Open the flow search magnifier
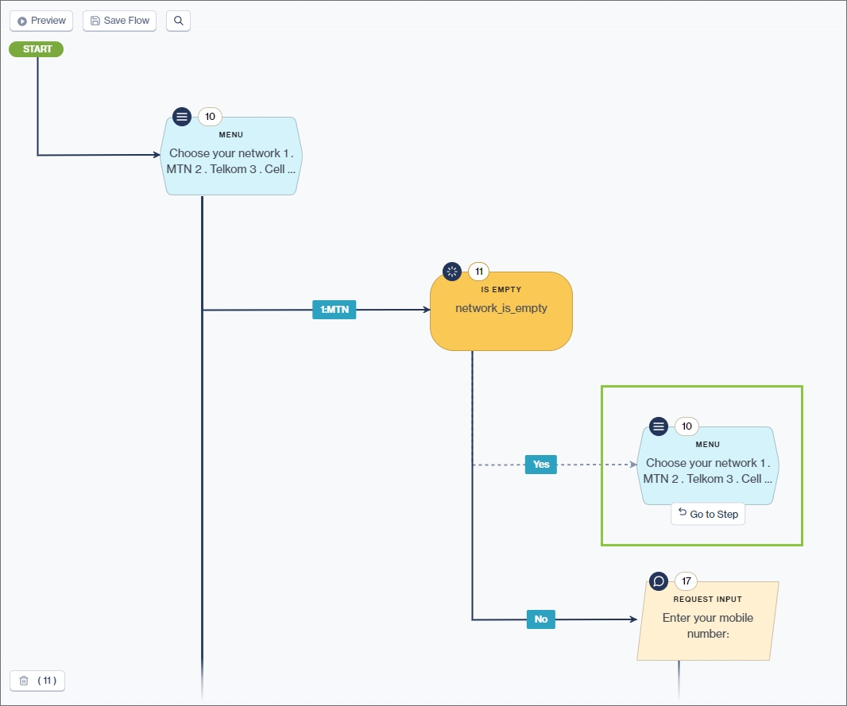847x706 pixels. [x=178, y=21]
